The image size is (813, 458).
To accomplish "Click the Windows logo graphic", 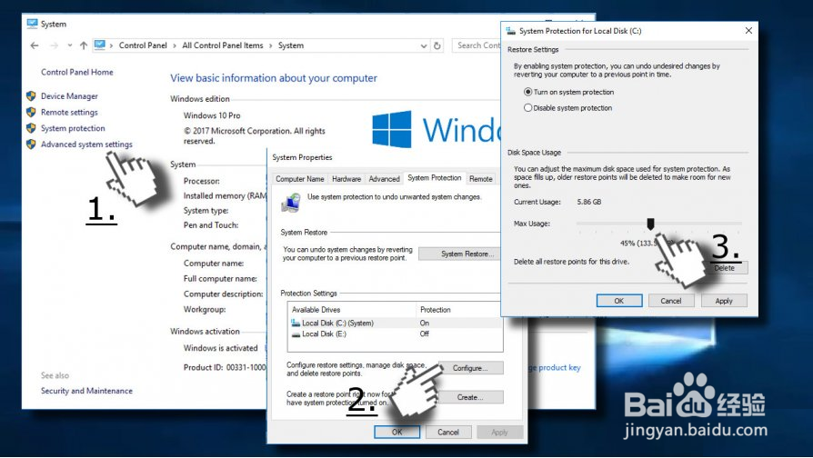I will click(392, 129).
